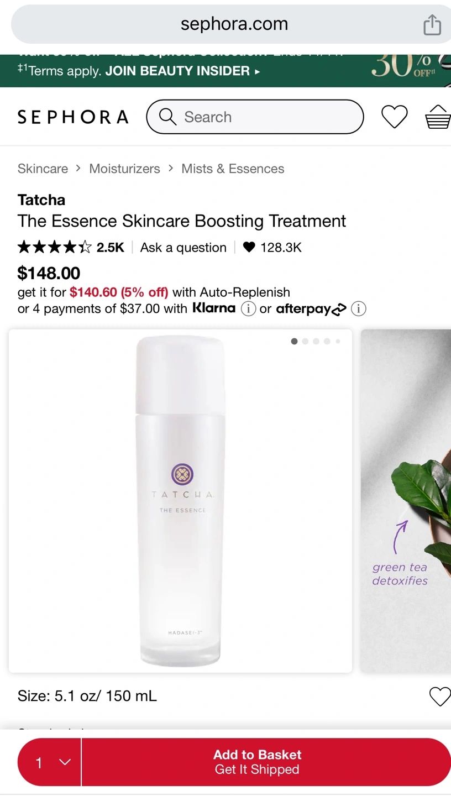Tap the share icon in address bar

click(432, 24)
